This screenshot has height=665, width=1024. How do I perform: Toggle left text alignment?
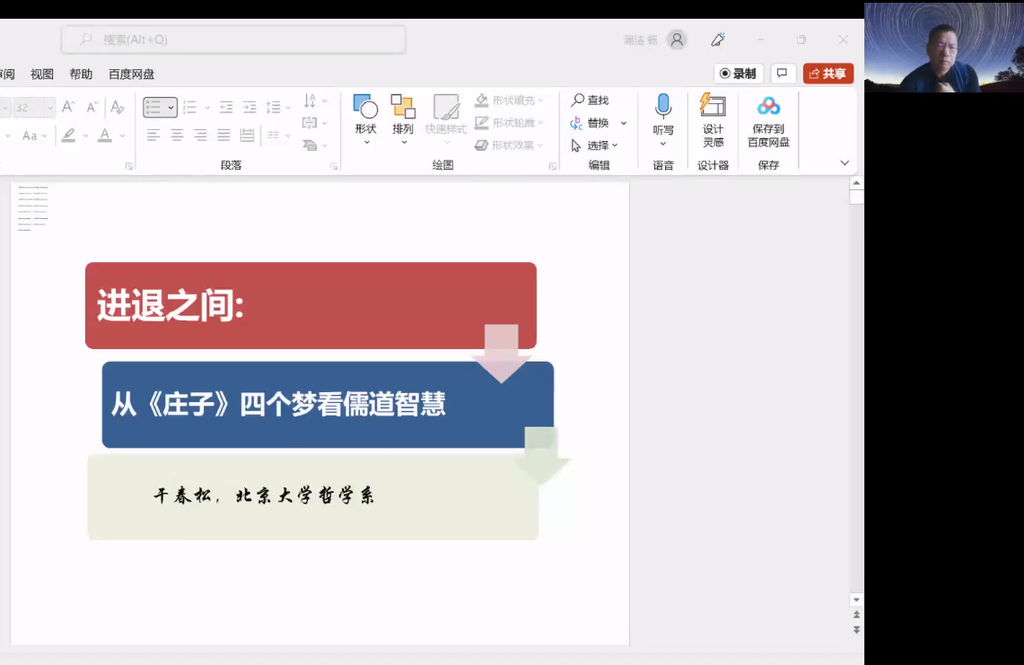coord(153,136)
